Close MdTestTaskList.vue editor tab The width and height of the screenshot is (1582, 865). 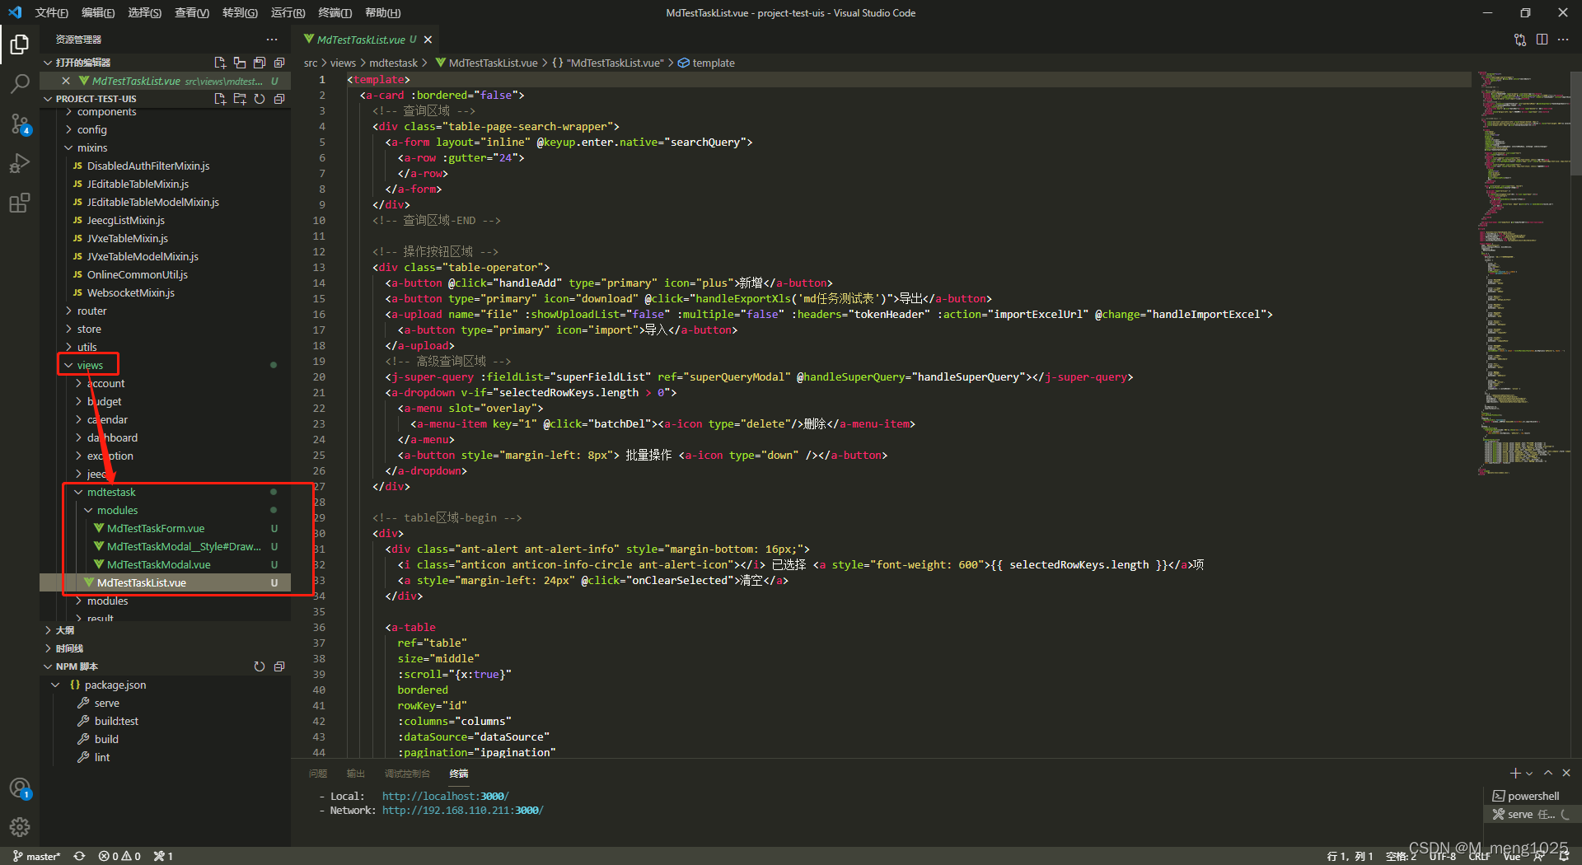coord(428,40)
